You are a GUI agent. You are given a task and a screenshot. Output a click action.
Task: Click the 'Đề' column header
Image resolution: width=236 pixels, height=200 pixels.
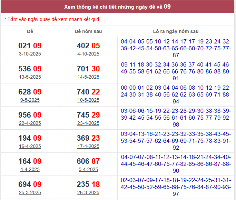30,31
